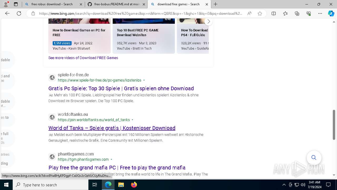Add page to favorites star icon
The image size is (337, 190).
[x=260, y=13]
